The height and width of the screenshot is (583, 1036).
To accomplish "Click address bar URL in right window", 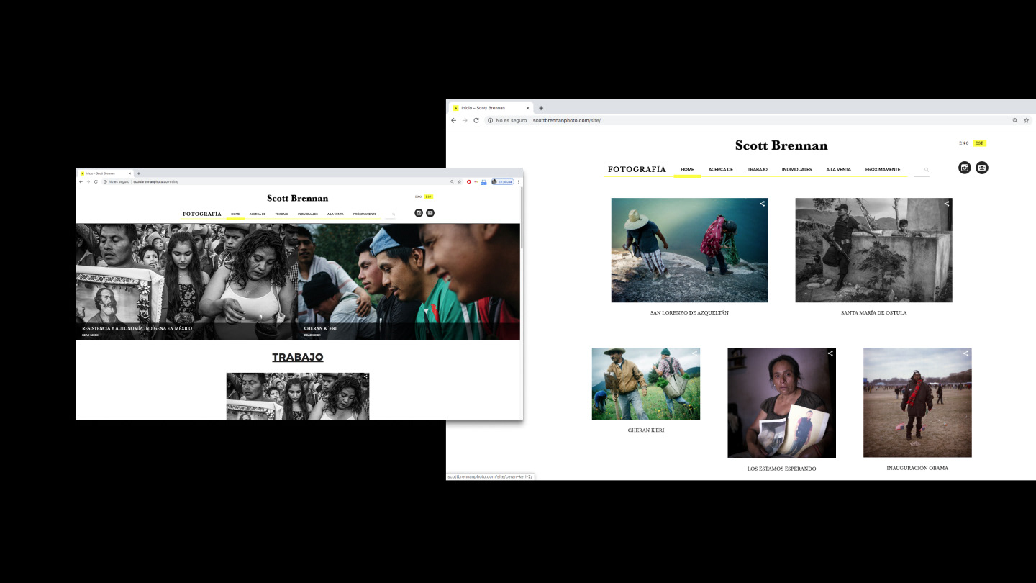I will (x=566, y=120).
